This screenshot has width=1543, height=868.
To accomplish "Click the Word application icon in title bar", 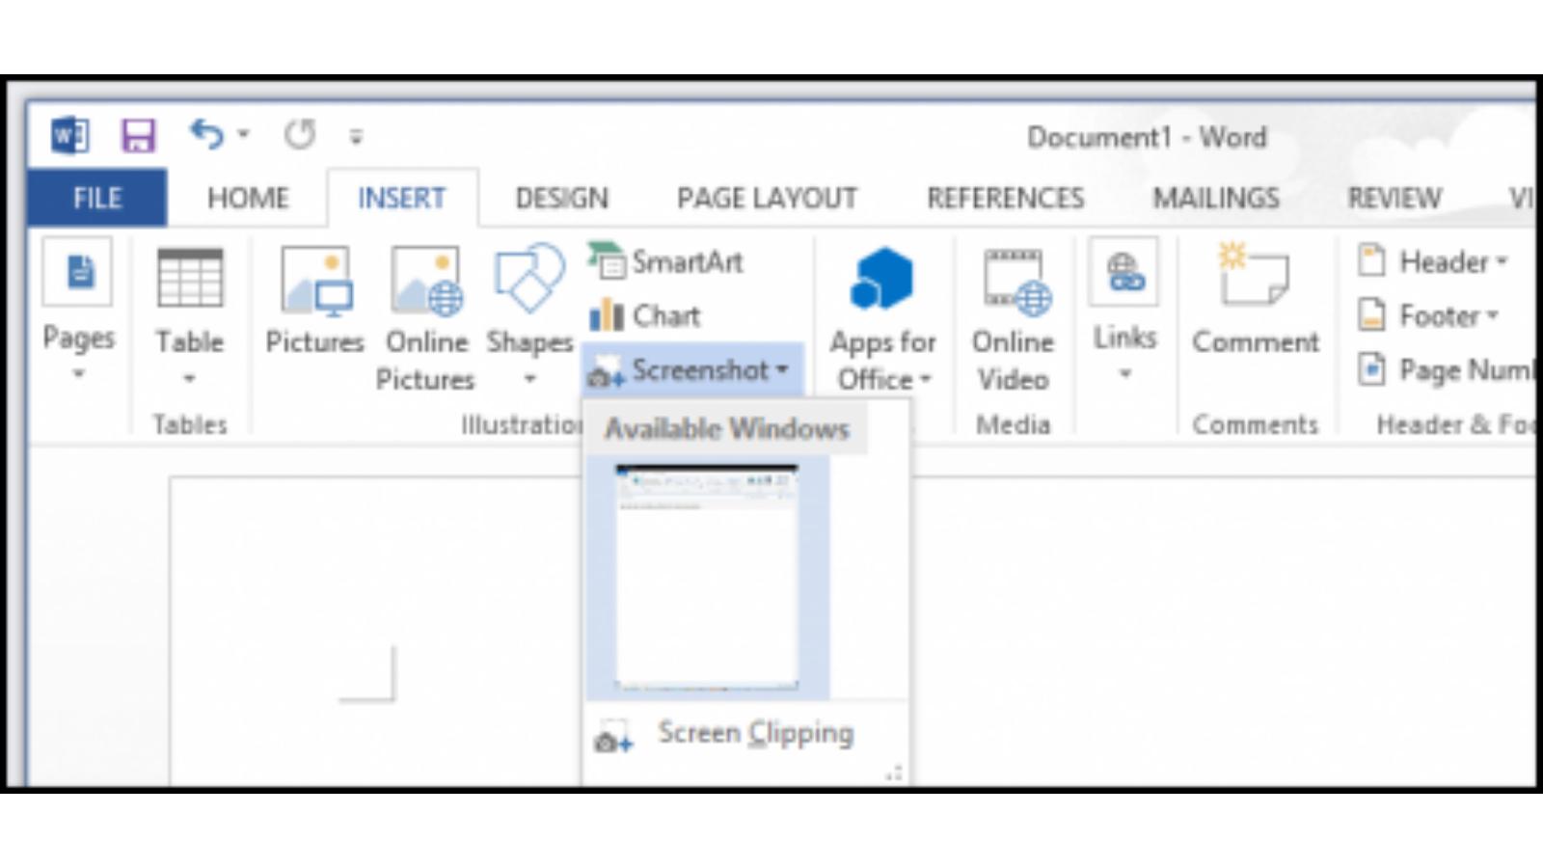I will (x=69, y=135).
